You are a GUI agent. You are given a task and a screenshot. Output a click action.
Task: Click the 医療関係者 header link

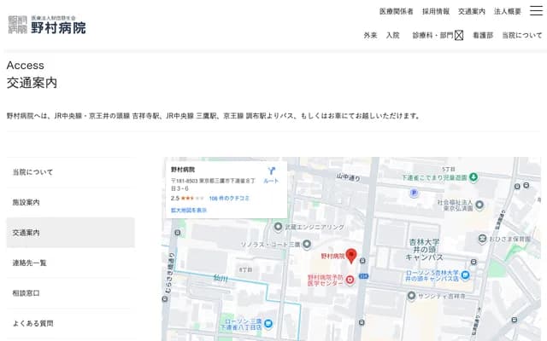point(396,11)
